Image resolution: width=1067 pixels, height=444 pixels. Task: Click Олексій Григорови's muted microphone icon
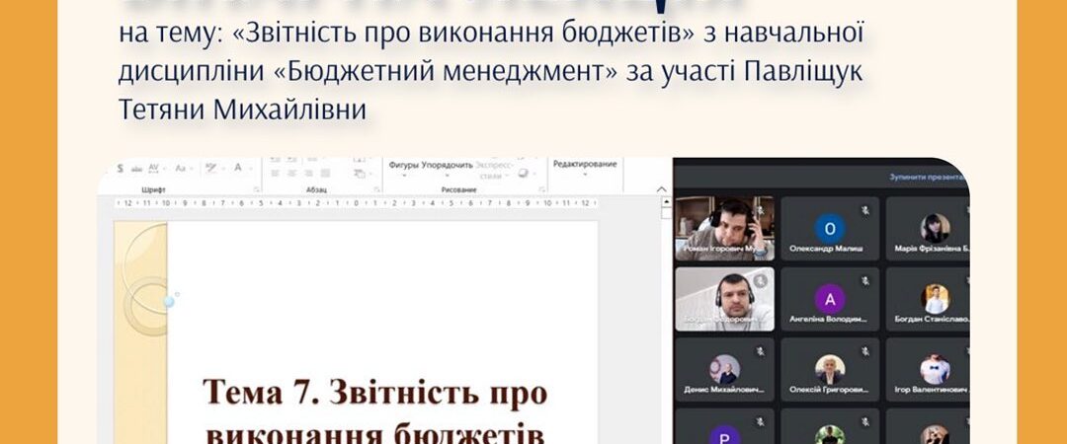pos(865,351)
